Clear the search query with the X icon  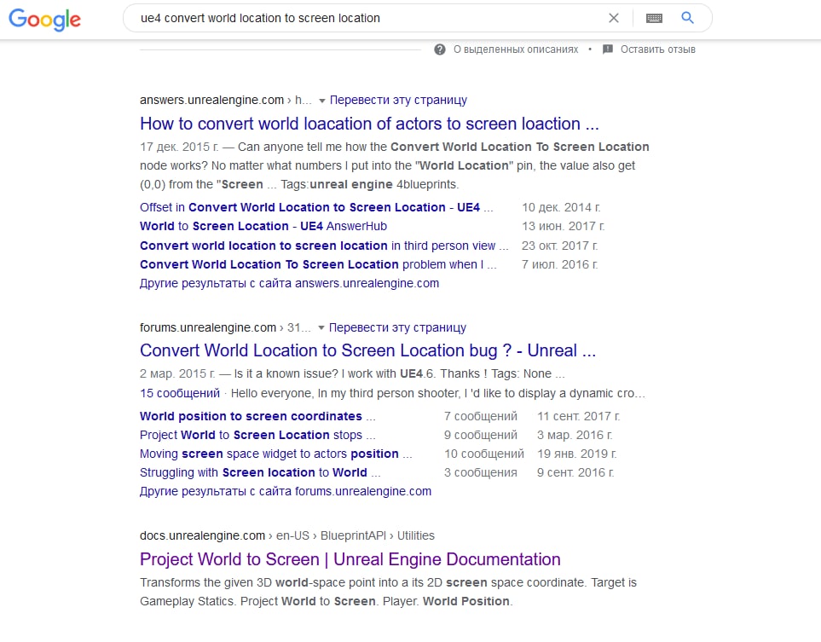pyautogui.click(x=614, y=18)
